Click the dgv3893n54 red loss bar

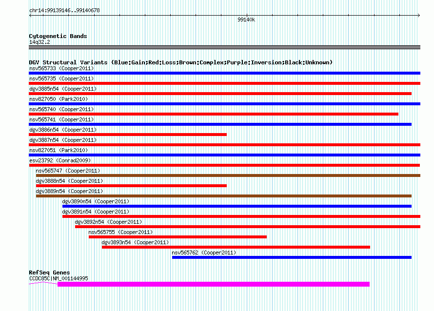click(x=236, y=247)
